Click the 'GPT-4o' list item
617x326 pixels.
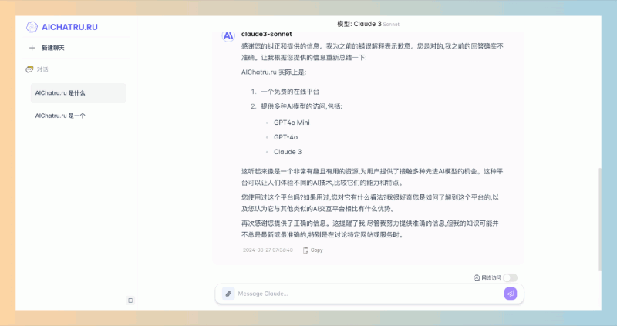pyautogui.click(x=285, y=137)
